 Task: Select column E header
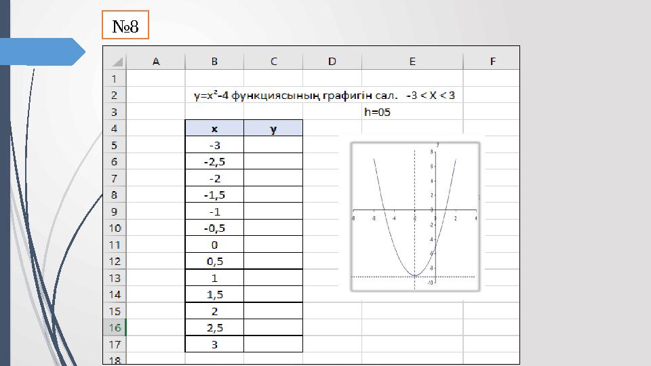pyautogui.click(x=412, y=62)
